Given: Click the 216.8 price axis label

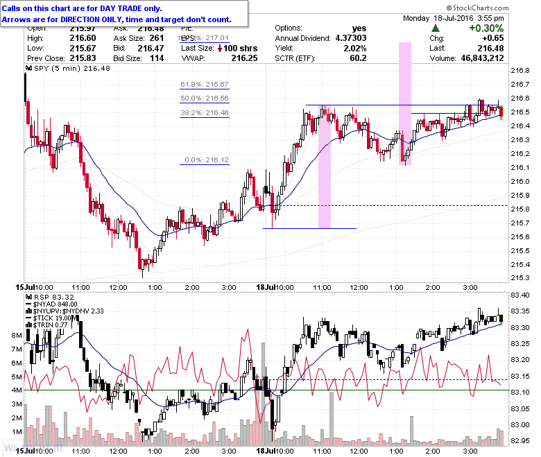Looking at the screenshot, I should pyautogui.click(x=520, y=71).
